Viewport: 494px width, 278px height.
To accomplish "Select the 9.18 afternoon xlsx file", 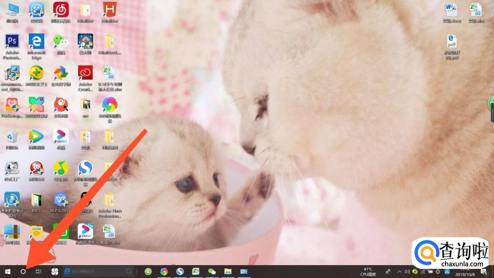I will [x=110, y=78].
